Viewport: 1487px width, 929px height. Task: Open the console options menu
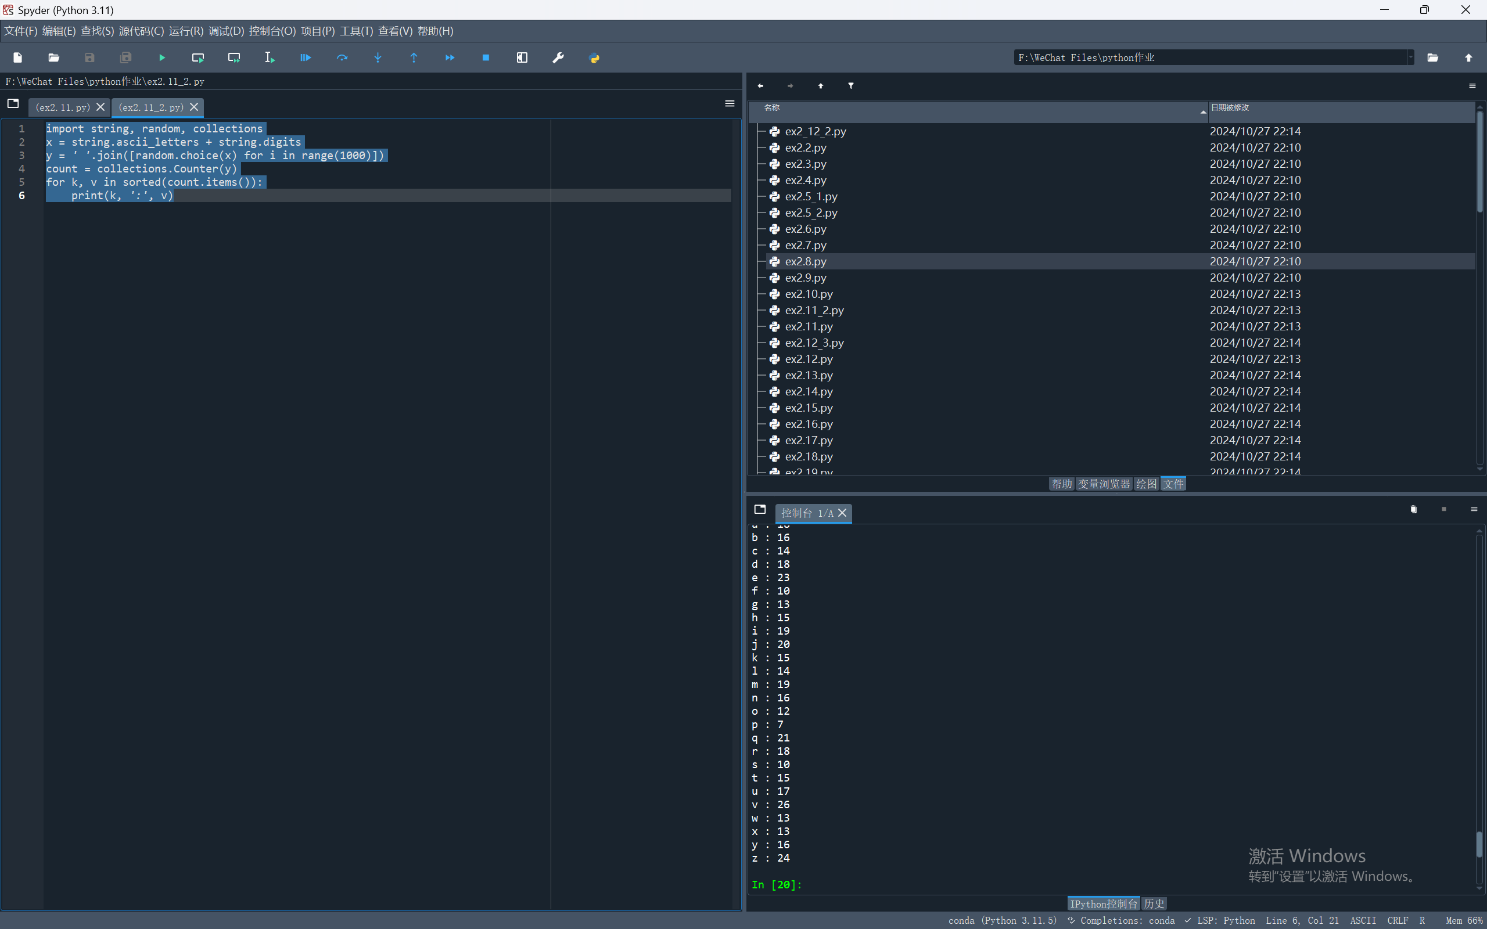1474,509
